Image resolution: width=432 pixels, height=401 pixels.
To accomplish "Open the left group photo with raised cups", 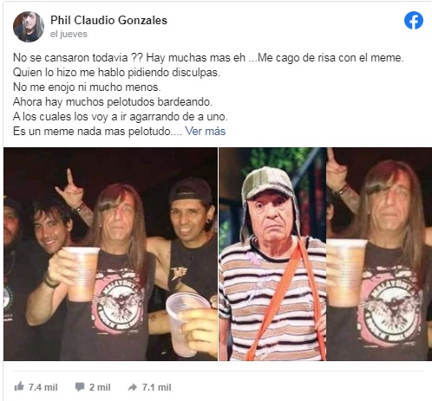I will (x=110, y=254).
